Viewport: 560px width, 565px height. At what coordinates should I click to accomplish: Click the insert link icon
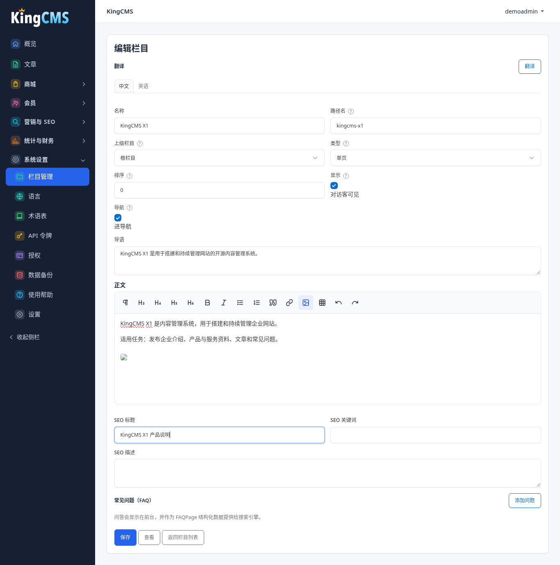pyautogui.click(x=289, y=303)
